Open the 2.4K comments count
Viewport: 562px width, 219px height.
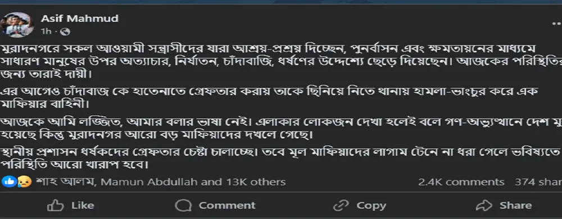(461, 182)
